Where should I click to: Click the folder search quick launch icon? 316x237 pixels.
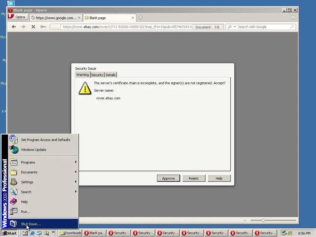[x=47, y=233]
